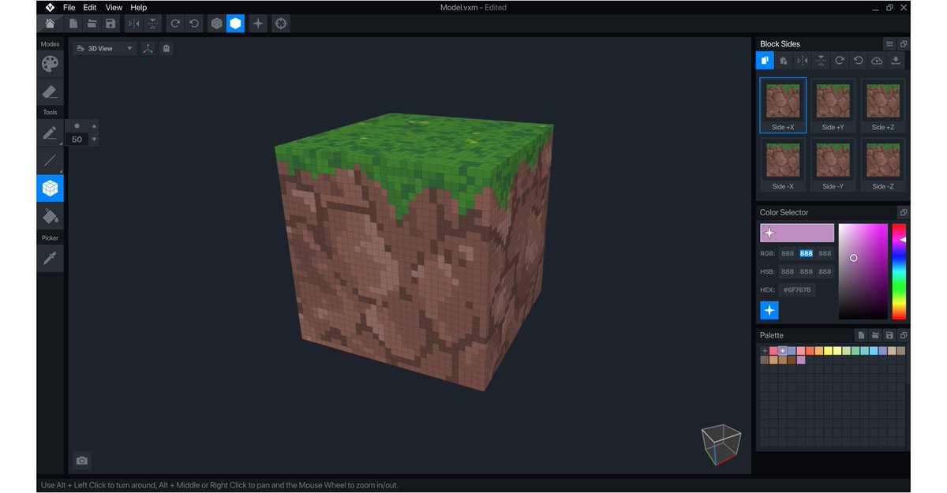Viewport: 947px width, 493px height.
Task: Click the orientation cube in viewport corner
Action: [x=721, y=443]
